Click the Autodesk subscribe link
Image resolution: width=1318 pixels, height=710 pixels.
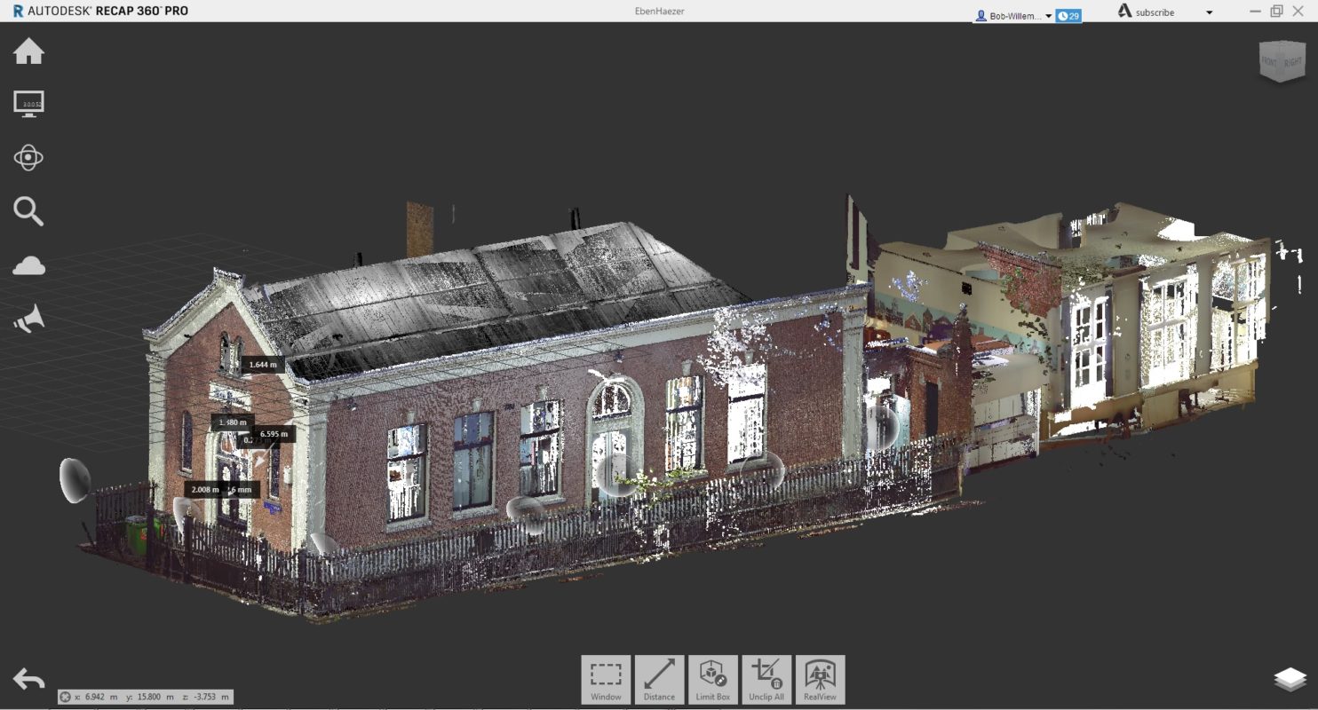(1154, 12)
